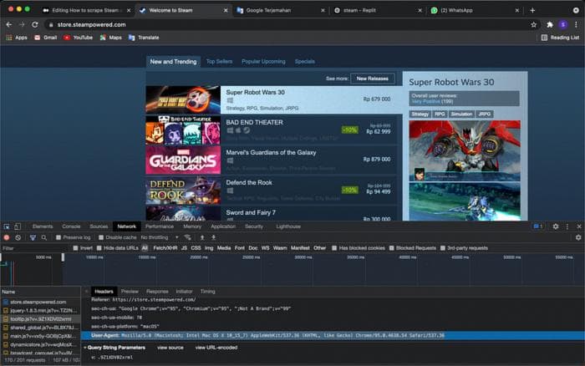The image size is (585, 366).
Task: Stop recording the network log
Action: click(7, 237)
